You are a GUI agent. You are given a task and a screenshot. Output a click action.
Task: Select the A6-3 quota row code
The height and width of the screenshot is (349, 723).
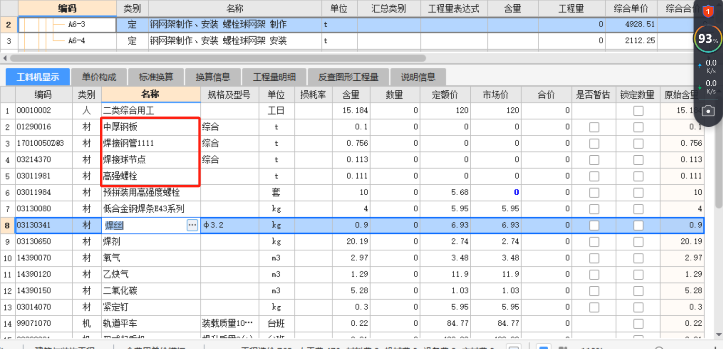[x=67, y=25]
